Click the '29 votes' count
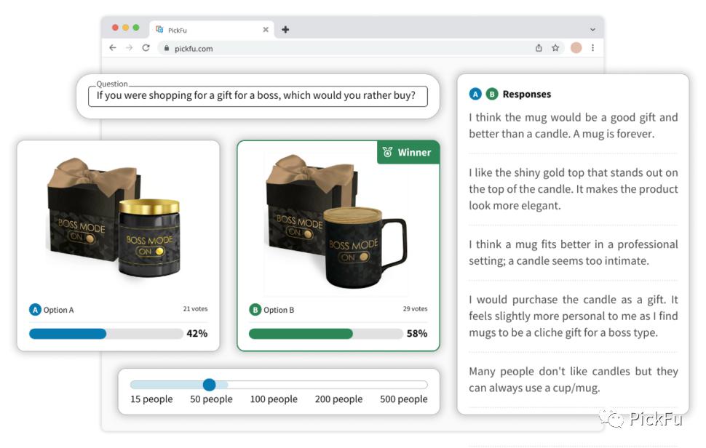 415,309
